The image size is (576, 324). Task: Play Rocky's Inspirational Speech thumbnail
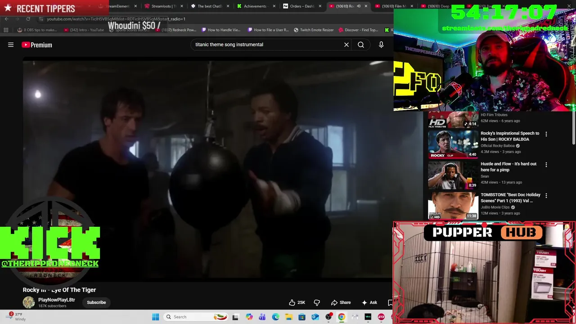coord(453,144)
